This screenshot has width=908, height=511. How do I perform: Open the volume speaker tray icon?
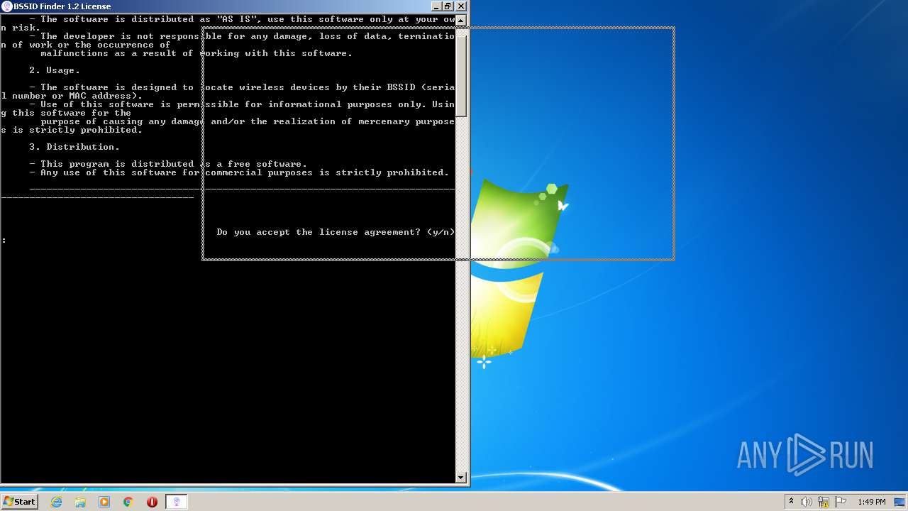pos(807,502)
